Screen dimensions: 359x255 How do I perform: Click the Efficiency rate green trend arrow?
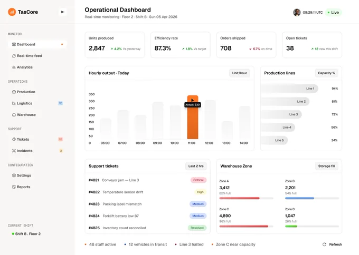183,49
